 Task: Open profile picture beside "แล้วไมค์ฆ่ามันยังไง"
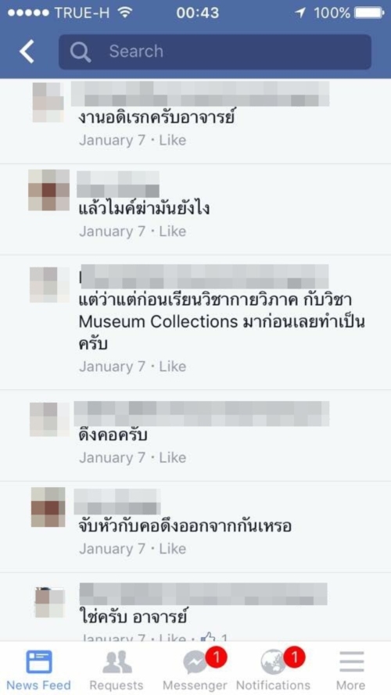click(48, 190)
